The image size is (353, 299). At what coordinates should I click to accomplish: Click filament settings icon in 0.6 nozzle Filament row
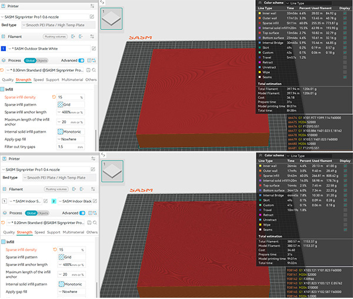click(x=92, y=36)
